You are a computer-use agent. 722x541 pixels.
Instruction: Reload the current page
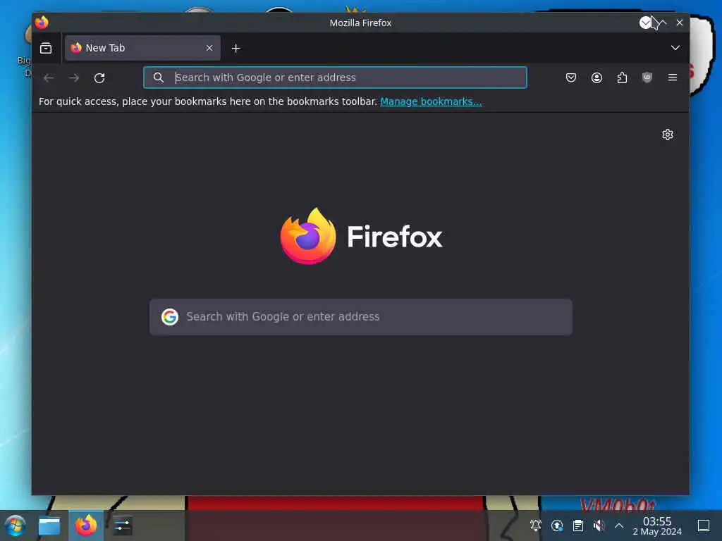click(99, 77)
